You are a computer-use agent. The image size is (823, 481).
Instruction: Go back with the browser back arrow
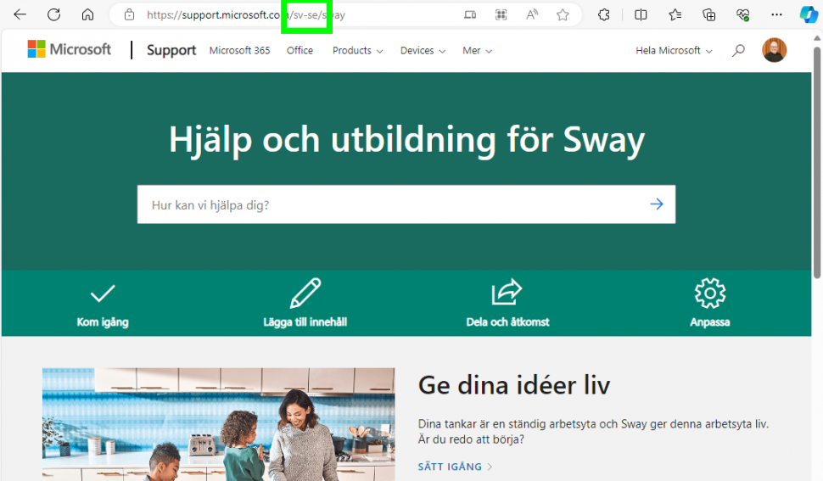(x=20, y=14)
